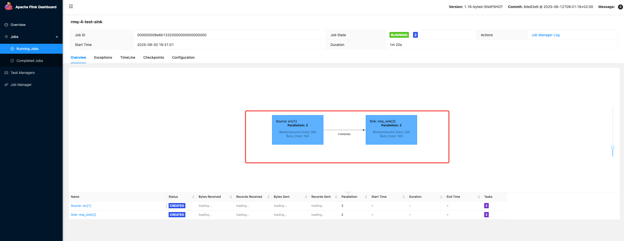
Task: Click the Completed Jobs check-circle icon
Action: [x=12, y=61]
